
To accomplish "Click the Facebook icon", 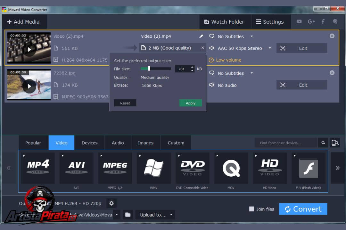I will pos(323,22).
